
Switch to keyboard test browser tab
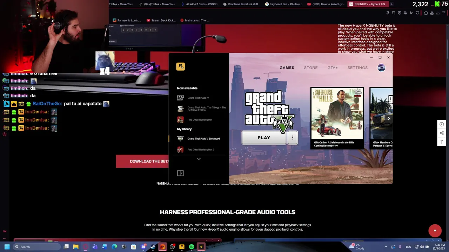pos(283,4)
